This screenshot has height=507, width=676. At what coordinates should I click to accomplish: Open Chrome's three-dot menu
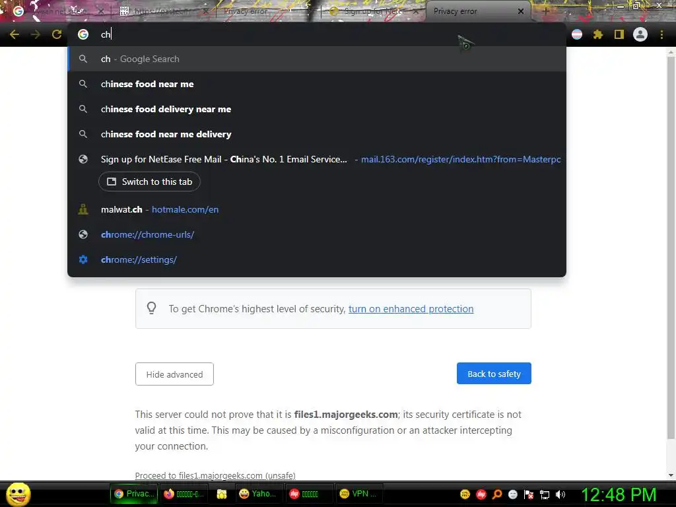[x=661, y=34]
